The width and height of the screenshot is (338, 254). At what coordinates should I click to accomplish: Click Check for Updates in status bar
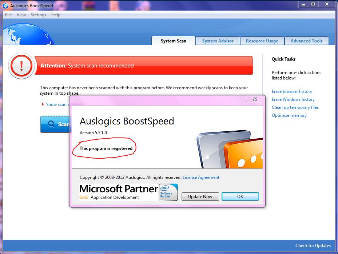click(313, 246)
